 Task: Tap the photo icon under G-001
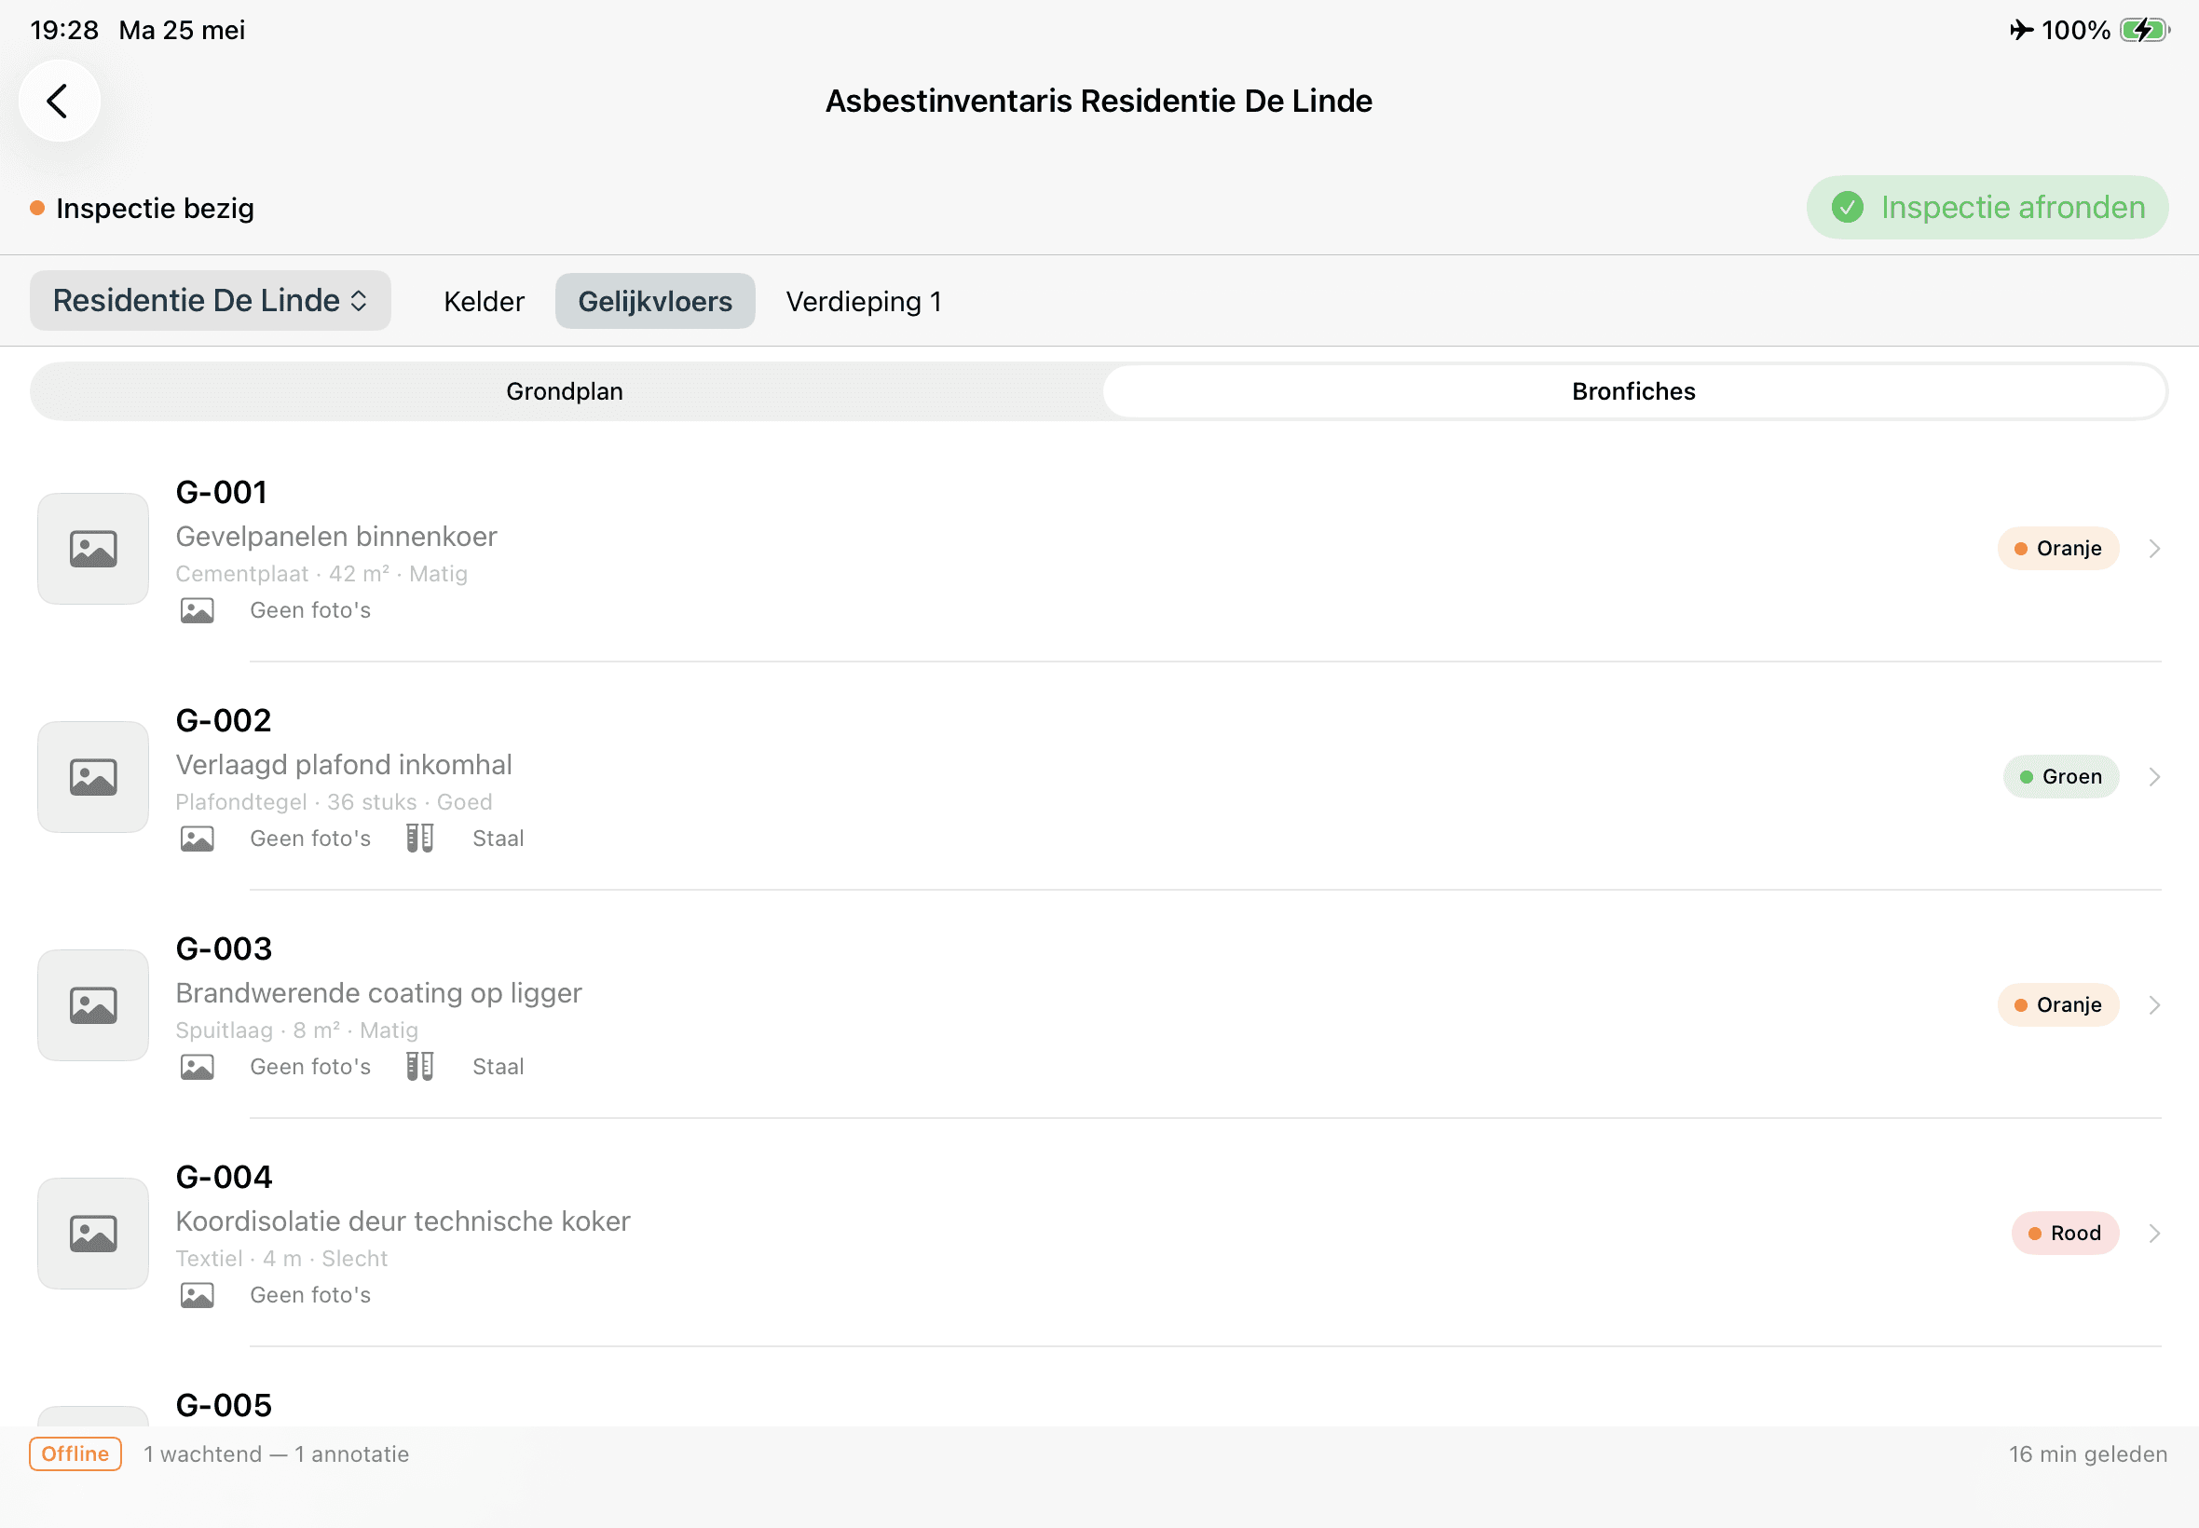[x=198, y=611]
